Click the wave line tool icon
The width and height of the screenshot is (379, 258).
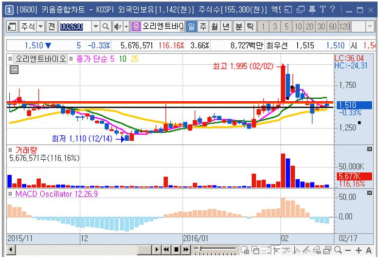[287, 250]
